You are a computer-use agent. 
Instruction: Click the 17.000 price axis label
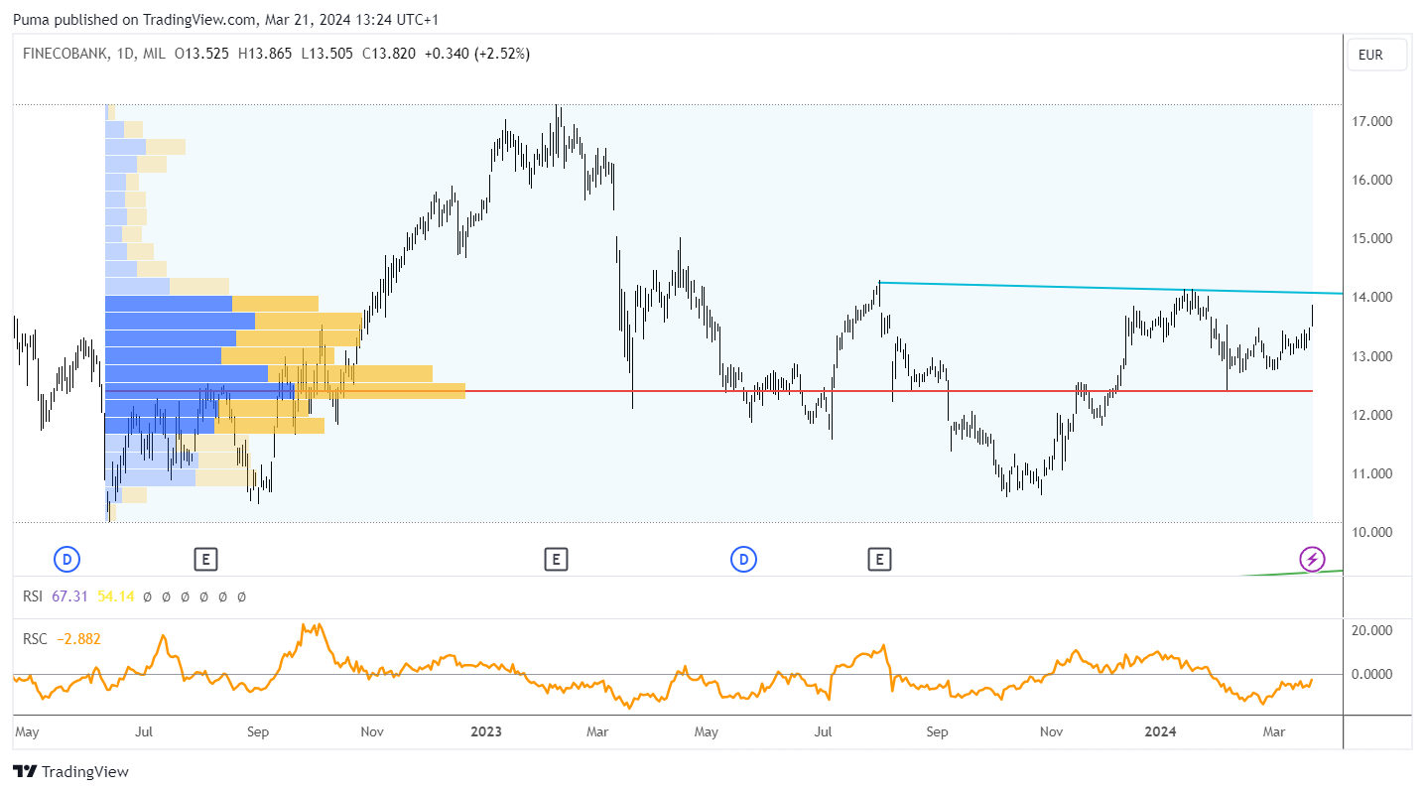1370,121
